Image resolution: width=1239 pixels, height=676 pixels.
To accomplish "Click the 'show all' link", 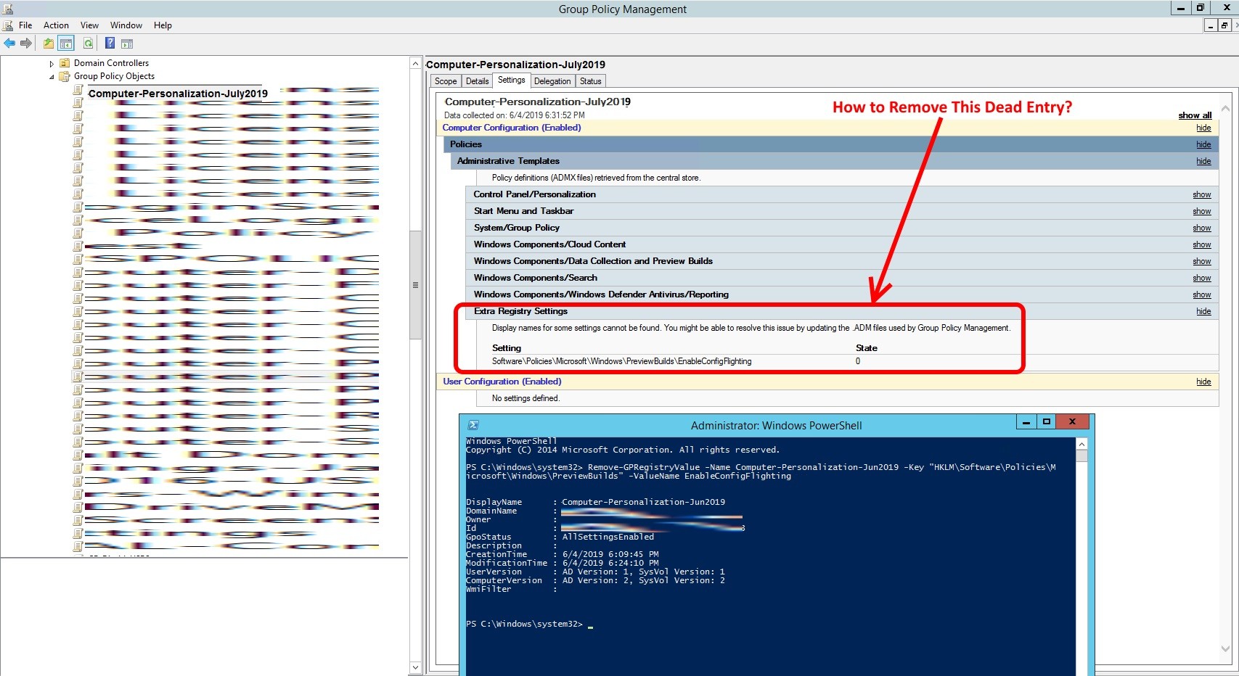I will [x=1195, y=115].
